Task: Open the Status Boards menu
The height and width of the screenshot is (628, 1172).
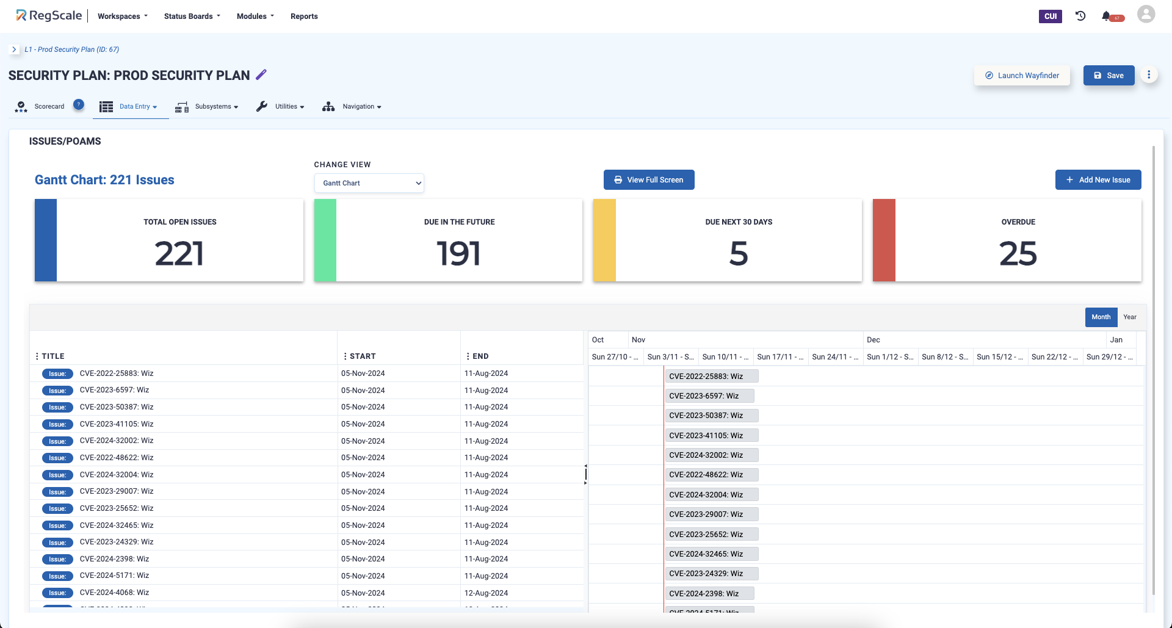Action: 192,16
